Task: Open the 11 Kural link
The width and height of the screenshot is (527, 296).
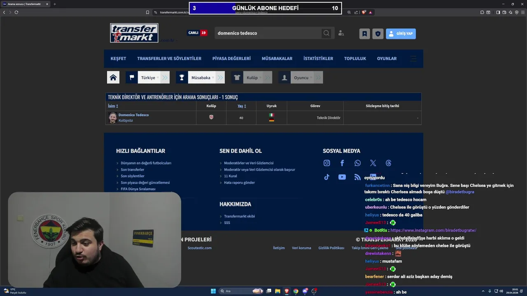Action: (230, 176)
